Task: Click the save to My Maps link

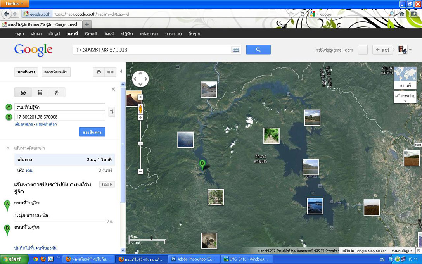Action: pos(35,248)
